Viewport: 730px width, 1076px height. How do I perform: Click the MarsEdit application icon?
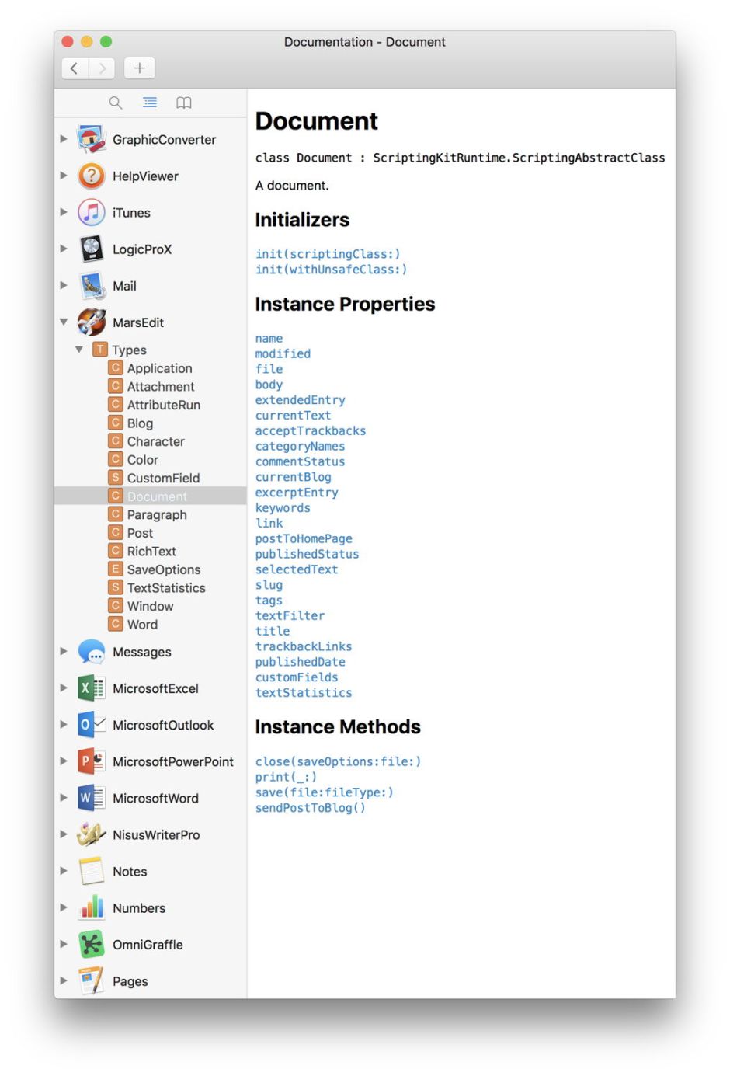pos(91,322)
